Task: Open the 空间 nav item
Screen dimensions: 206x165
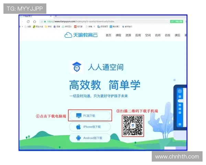Action: (x=148, y=35)
